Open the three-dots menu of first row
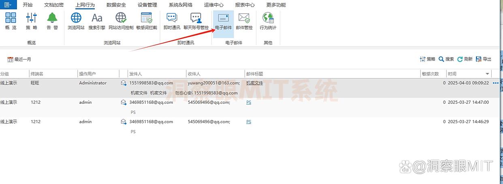503x184 pixels. pos(496,83)
